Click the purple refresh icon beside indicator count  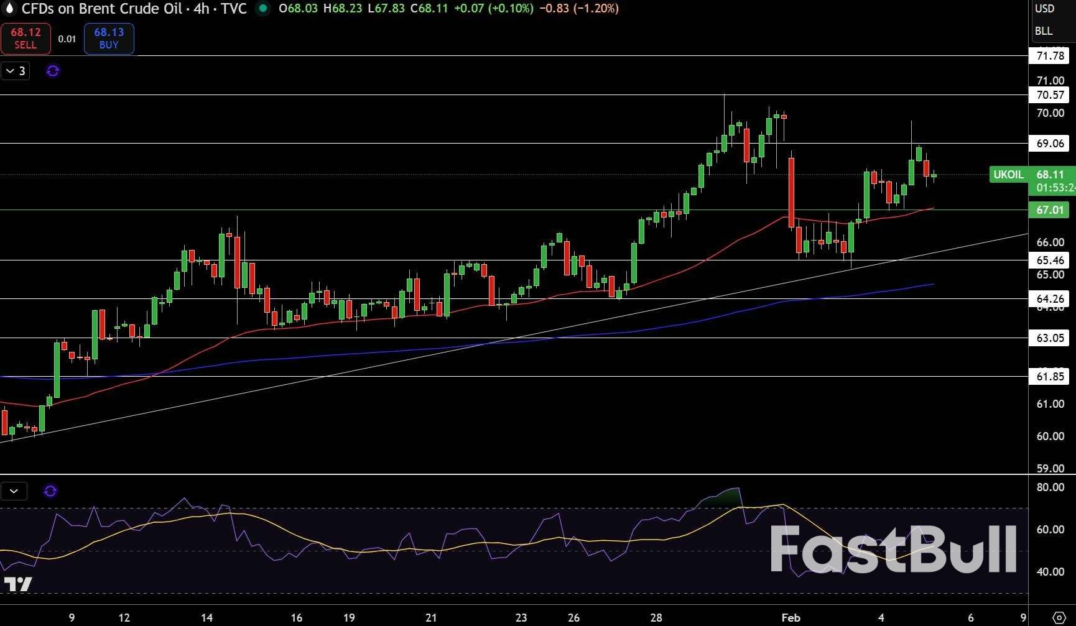click(x=53, y=71)
